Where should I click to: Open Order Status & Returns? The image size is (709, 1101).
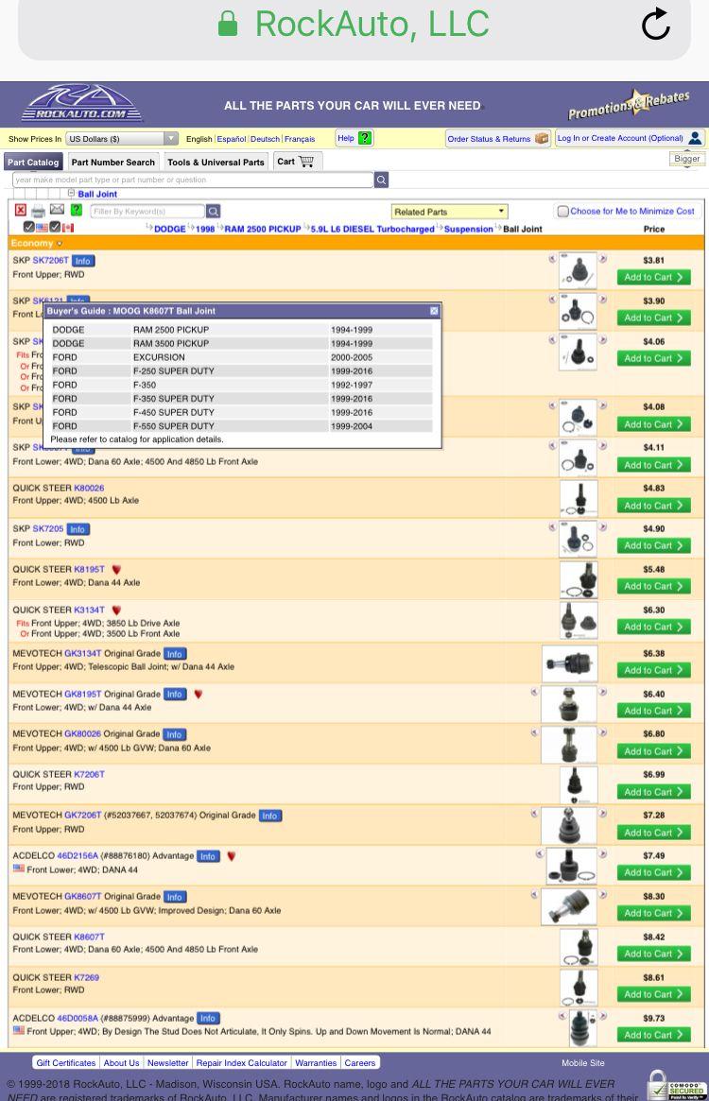pos(497,138)
